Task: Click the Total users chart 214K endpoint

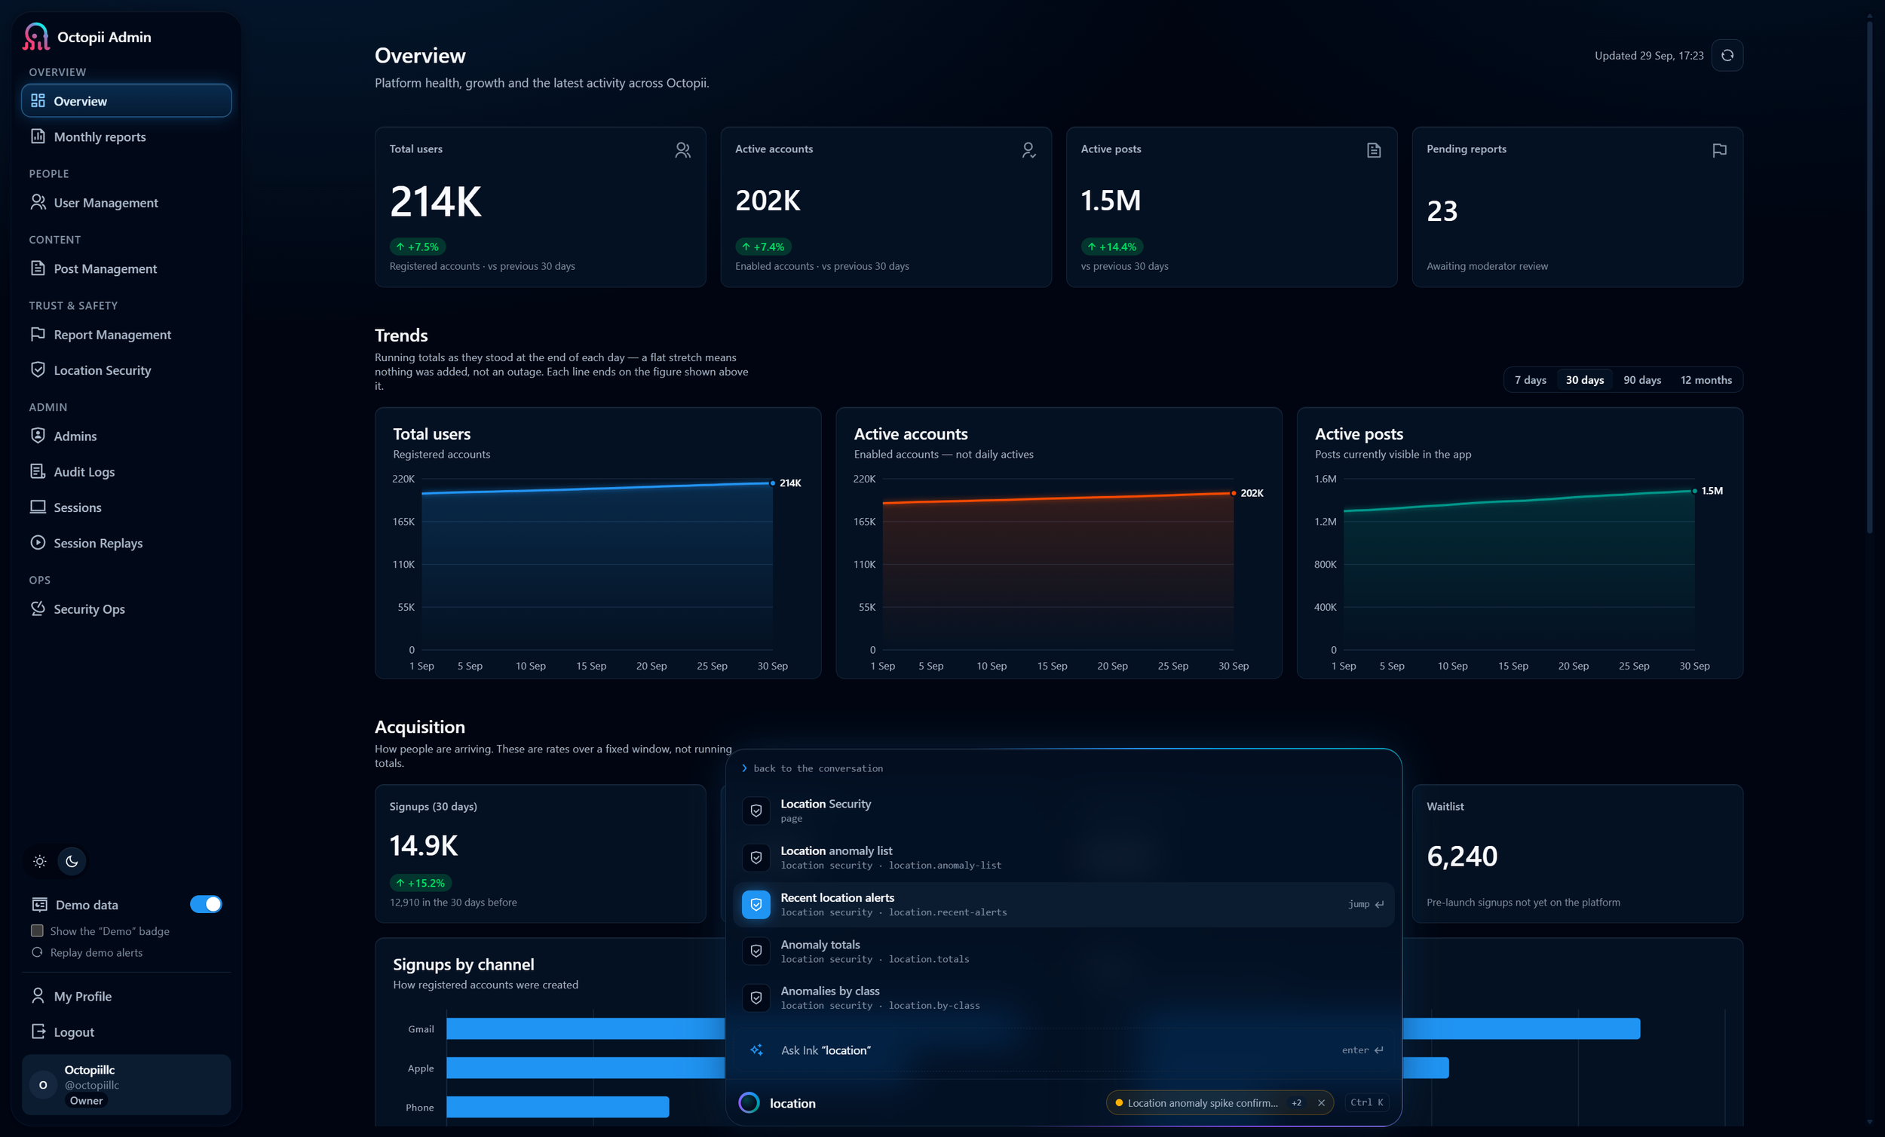Action: pos(773,483)
